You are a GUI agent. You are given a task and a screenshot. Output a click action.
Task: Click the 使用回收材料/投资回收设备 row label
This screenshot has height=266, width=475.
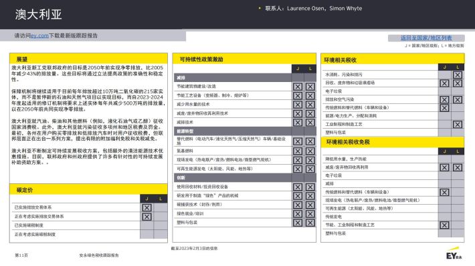coord(202,187)
